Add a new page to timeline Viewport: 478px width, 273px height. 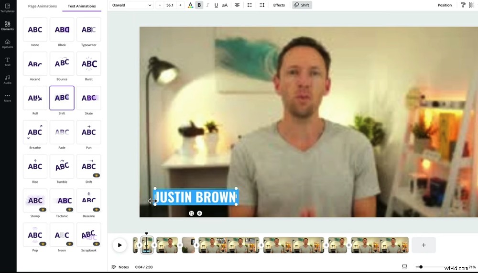click(x=424, y=245)
